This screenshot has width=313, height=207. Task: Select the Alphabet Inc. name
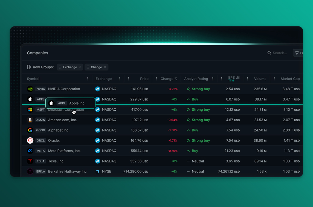(x=59, y=130)
